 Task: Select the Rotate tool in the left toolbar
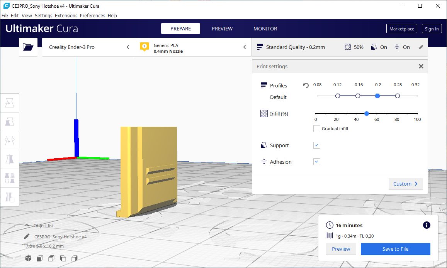click(10, 141)
